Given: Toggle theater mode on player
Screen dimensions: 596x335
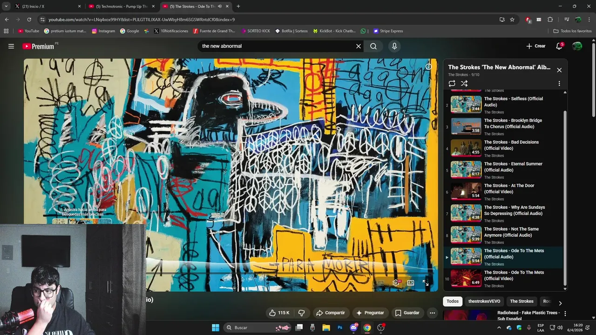Looking at the screenshot, I should tap(411, 282).
